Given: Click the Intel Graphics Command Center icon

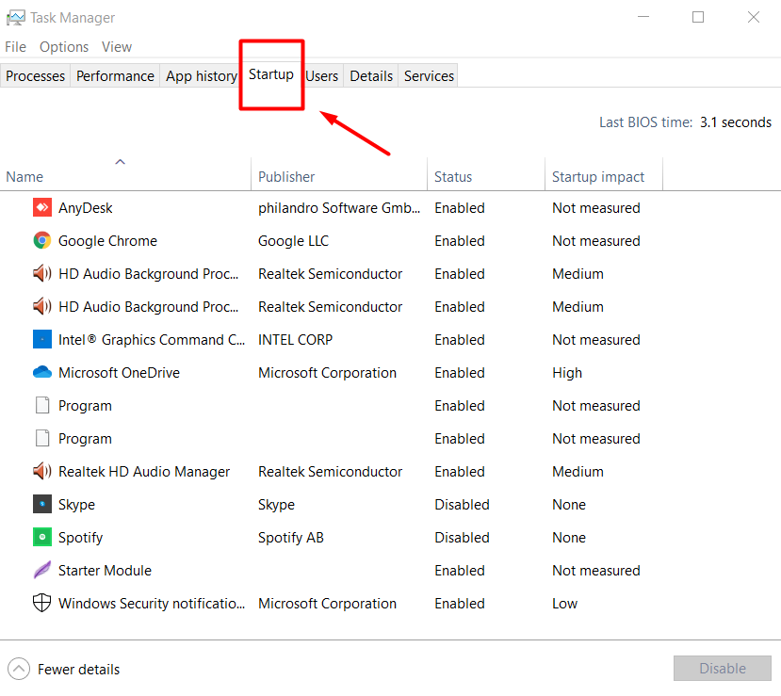Looking at the screenshot, I should coord(42,339).
